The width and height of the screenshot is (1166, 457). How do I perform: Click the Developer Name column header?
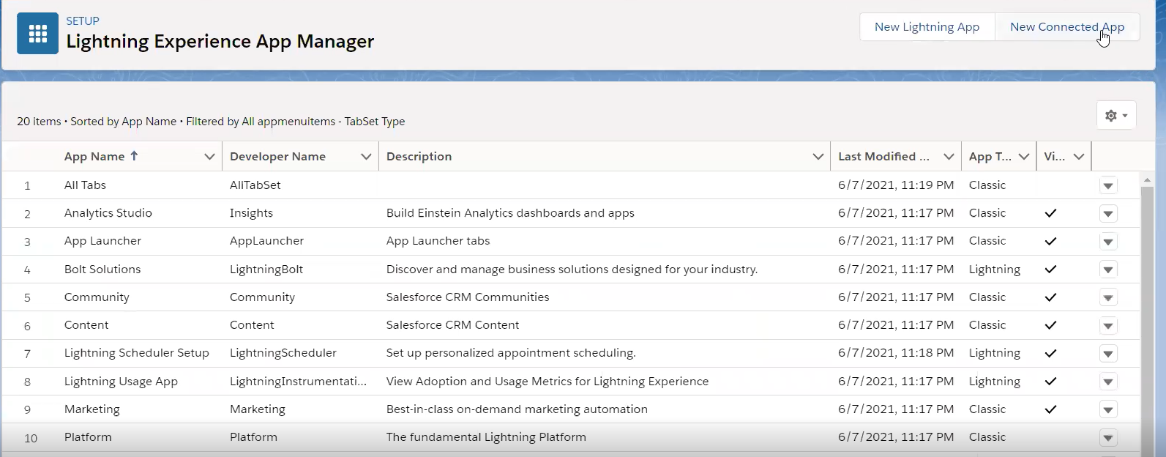277,157
